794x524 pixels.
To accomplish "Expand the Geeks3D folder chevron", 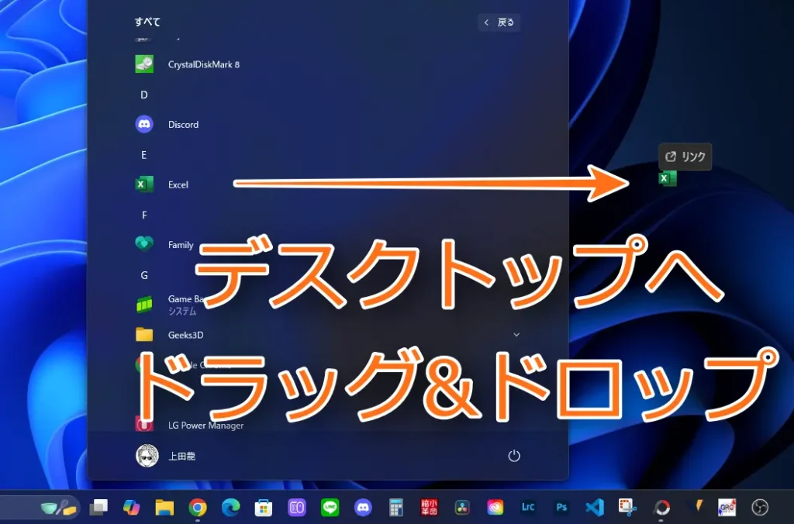I will [516, 335].
